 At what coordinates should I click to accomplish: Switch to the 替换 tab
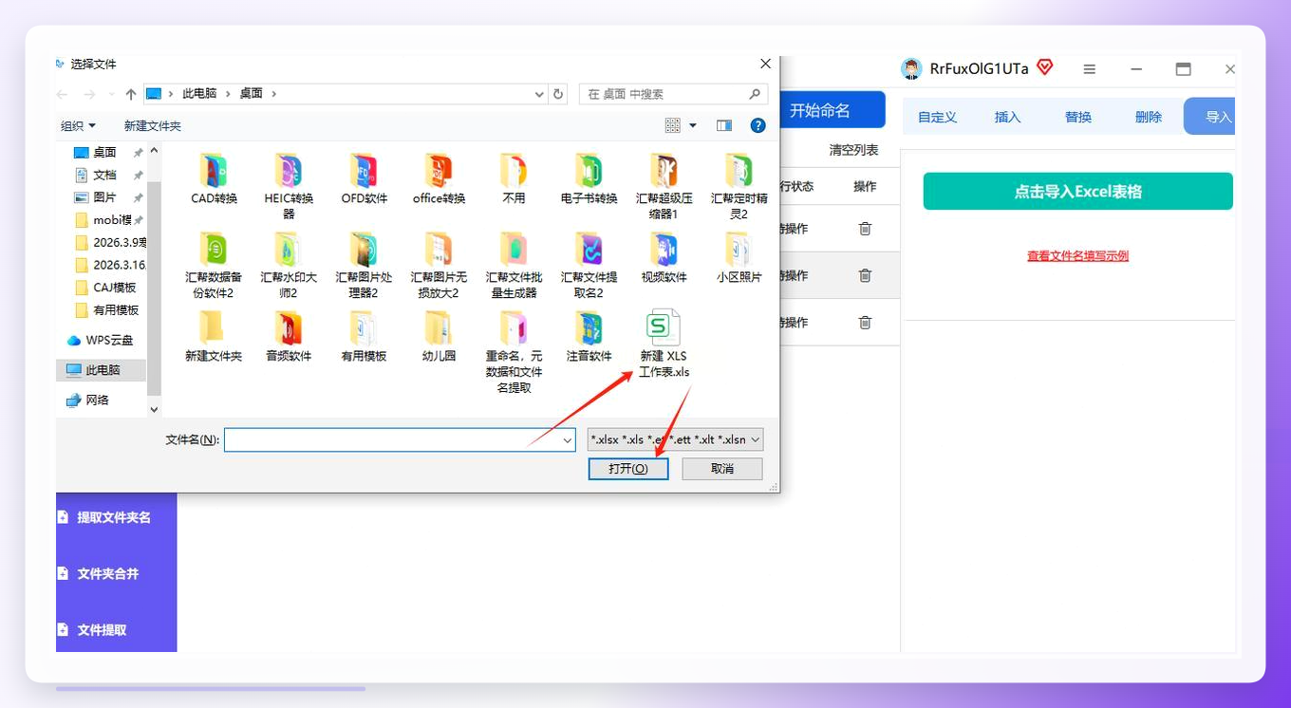point(1077,117)
